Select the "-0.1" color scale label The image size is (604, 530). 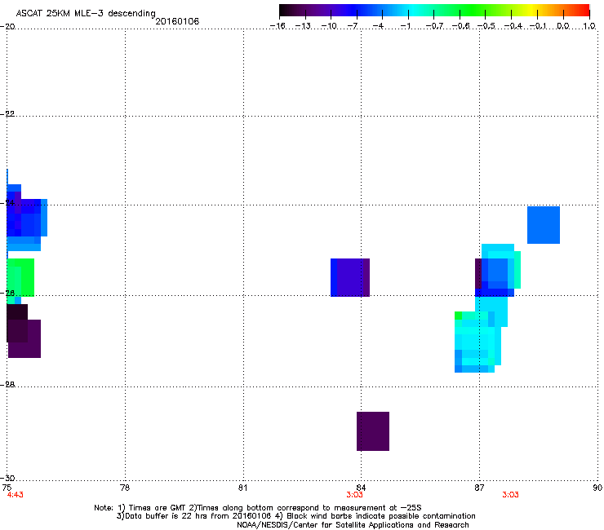coord(538,26)
